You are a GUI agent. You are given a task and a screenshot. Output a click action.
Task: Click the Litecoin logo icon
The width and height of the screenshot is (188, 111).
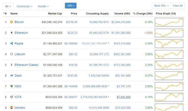11,54
